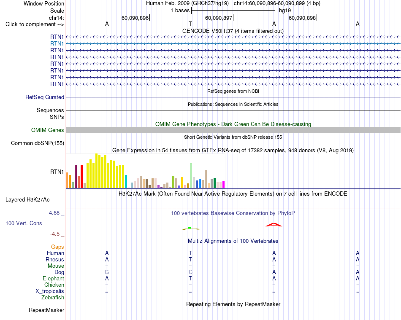401x320 pixels.
Task: Click the '1 bases' scale bar label
Action: click(180, 11)
